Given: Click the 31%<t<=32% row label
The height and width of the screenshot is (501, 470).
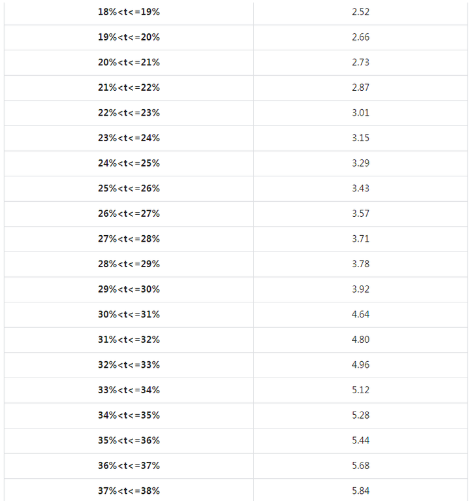Looking at the screenshot, I should (129, 340).
